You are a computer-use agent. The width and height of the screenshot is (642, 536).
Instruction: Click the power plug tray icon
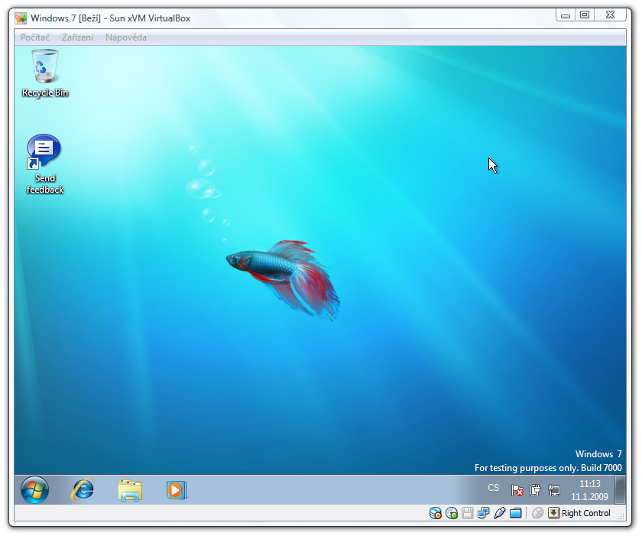pyautogui.click(x=535, y=489)
